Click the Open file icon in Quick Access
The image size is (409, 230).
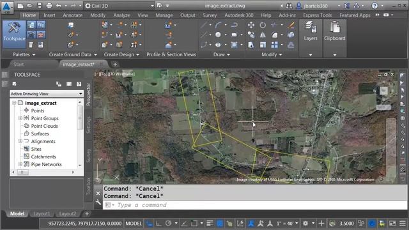(30, 6)
